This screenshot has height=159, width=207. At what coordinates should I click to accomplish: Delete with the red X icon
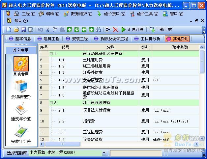115,30
